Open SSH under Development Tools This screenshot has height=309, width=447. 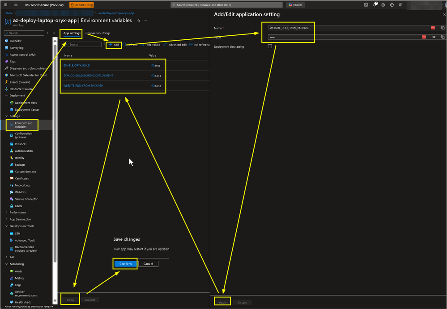[17, 234]
